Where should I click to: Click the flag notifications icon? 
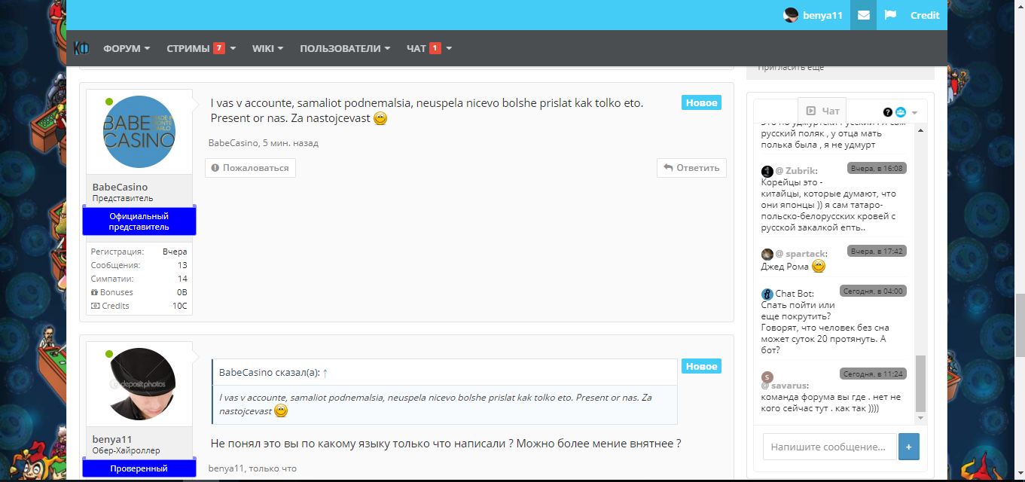pos(889,15)
